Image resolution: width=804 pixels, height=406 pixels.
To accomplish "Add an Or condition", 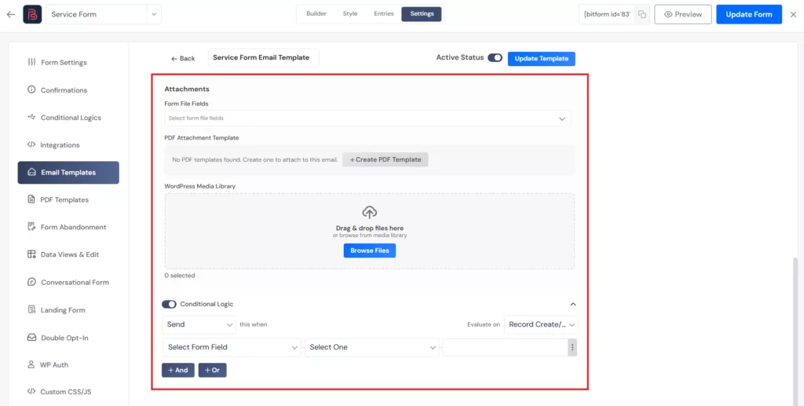I will (x=212, y=370).
